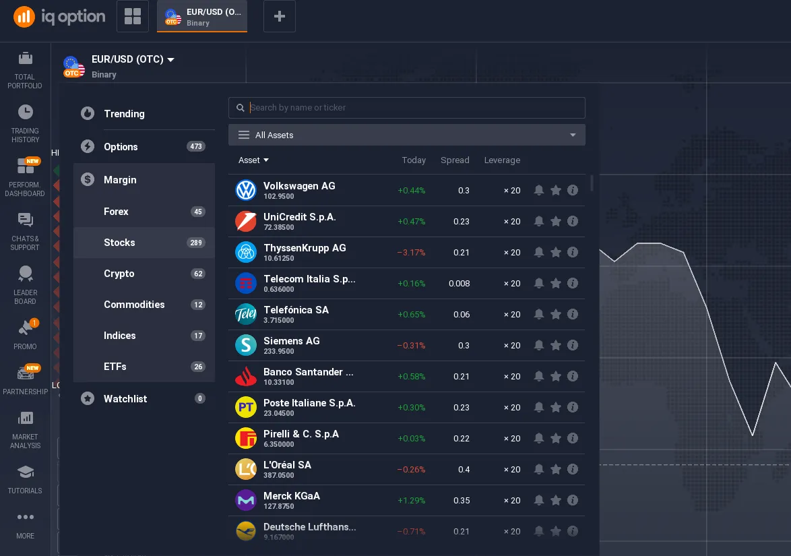Open the EUR/USD (OTC) asset dropdown arrow
Screen dimensions: 791x556
click(171, 59)
